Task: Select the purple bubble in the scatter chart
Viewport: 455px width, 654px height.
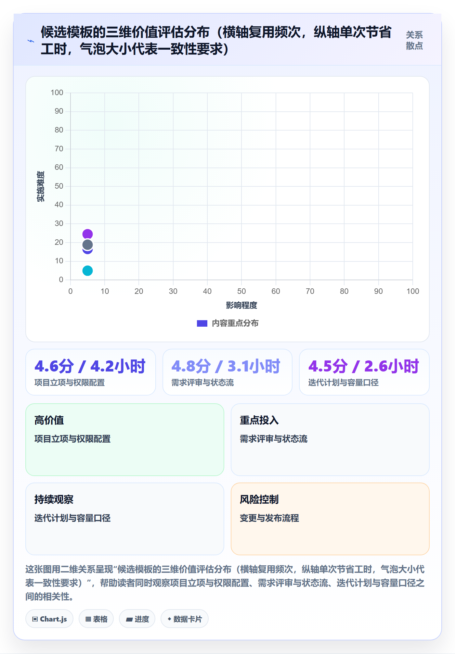Action: [x=87, y=234]
